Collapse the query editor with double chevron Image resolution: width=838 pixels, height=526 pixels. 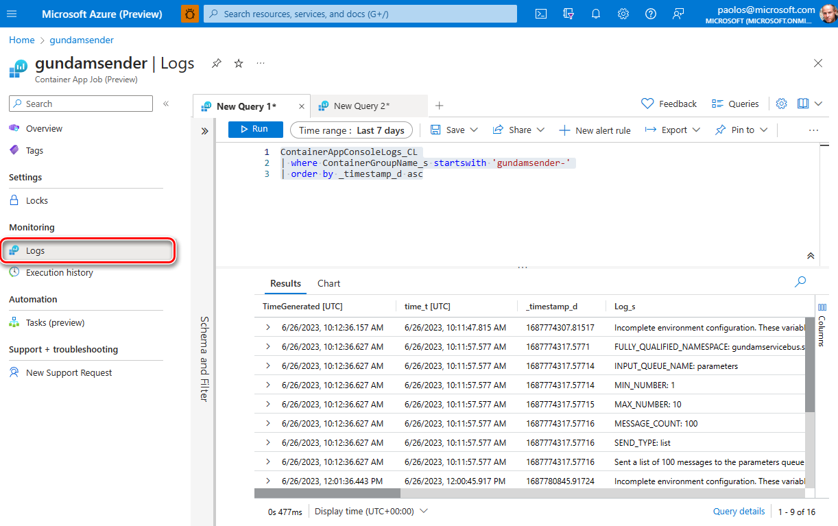[x=811, y=255]
